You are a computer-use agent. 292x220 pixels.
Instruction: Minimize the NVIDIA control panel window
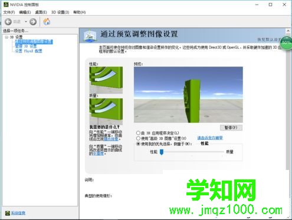(x=257, y=5)
